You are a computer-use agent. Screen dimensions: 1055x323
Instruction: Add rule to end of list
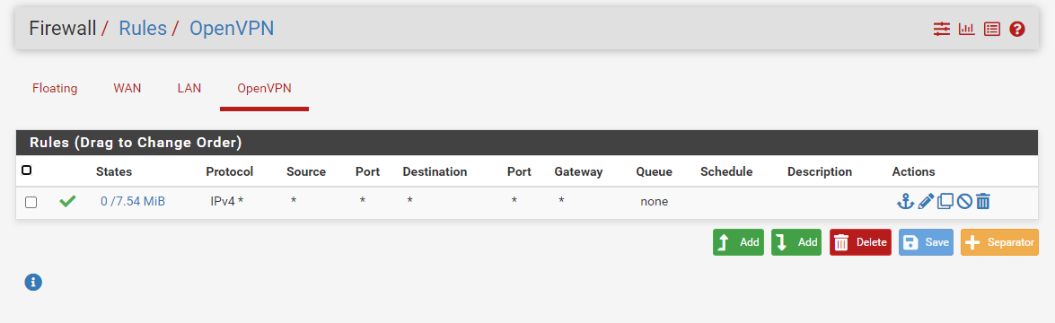796,242
